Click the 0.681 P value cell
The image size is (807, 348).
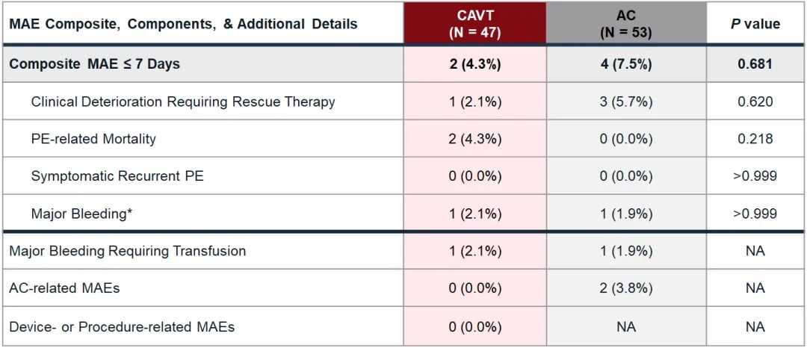click(x=755, y=64)
